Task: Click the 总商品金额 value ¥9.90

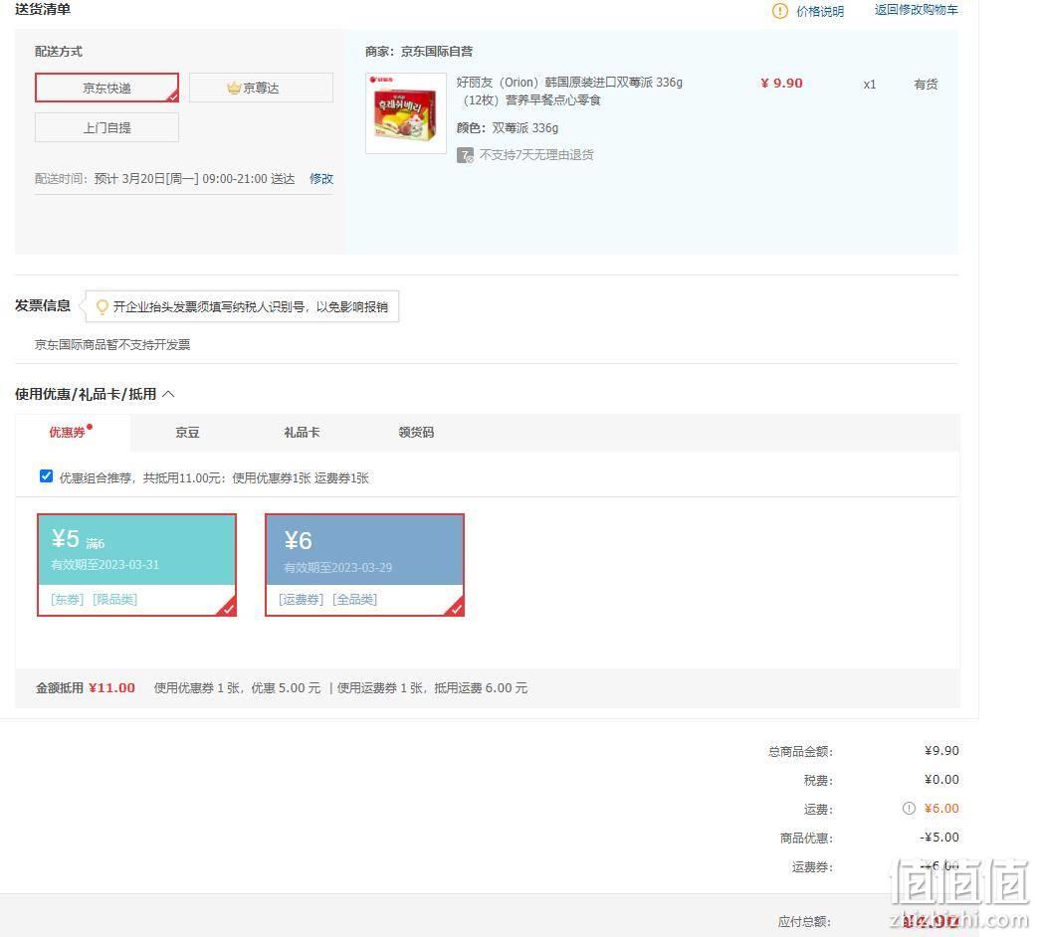Action: [941, 750]
